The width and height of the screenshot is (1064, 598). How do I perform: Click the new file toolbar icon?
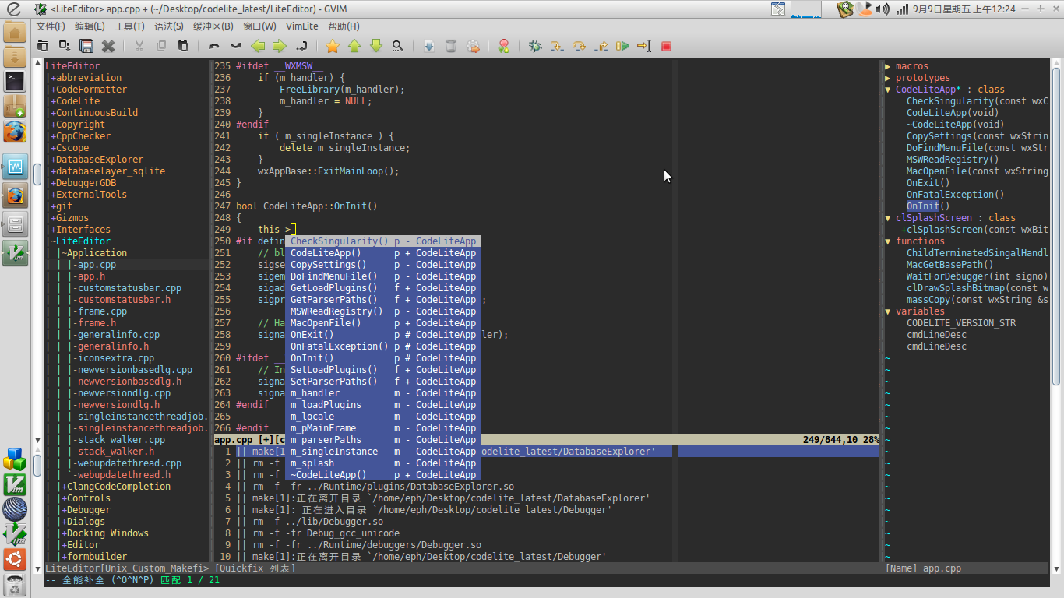pos(43,46)
